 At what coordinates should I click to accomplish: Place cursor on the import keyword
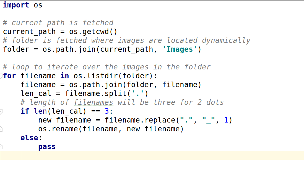click(15, 5)
